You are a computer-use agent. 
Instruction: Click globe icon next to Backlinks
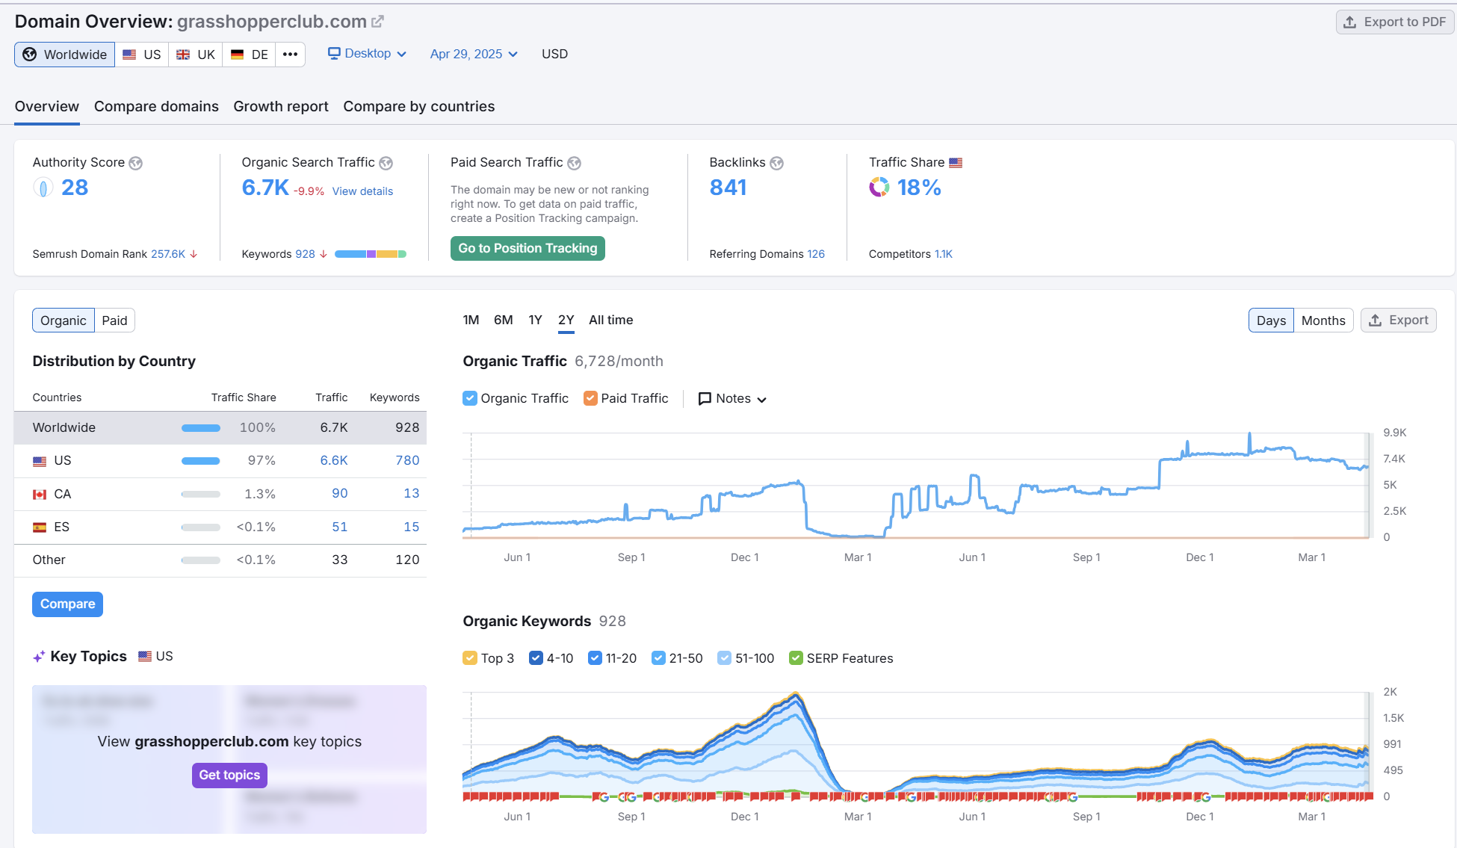(776, 163)
